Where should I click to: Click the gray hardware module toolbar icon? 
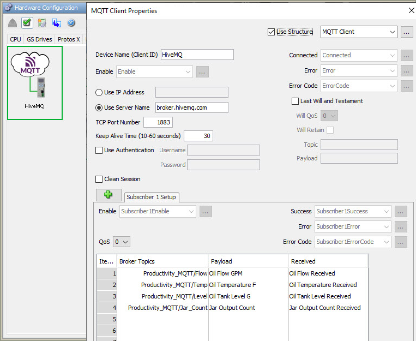pos(13,23)
